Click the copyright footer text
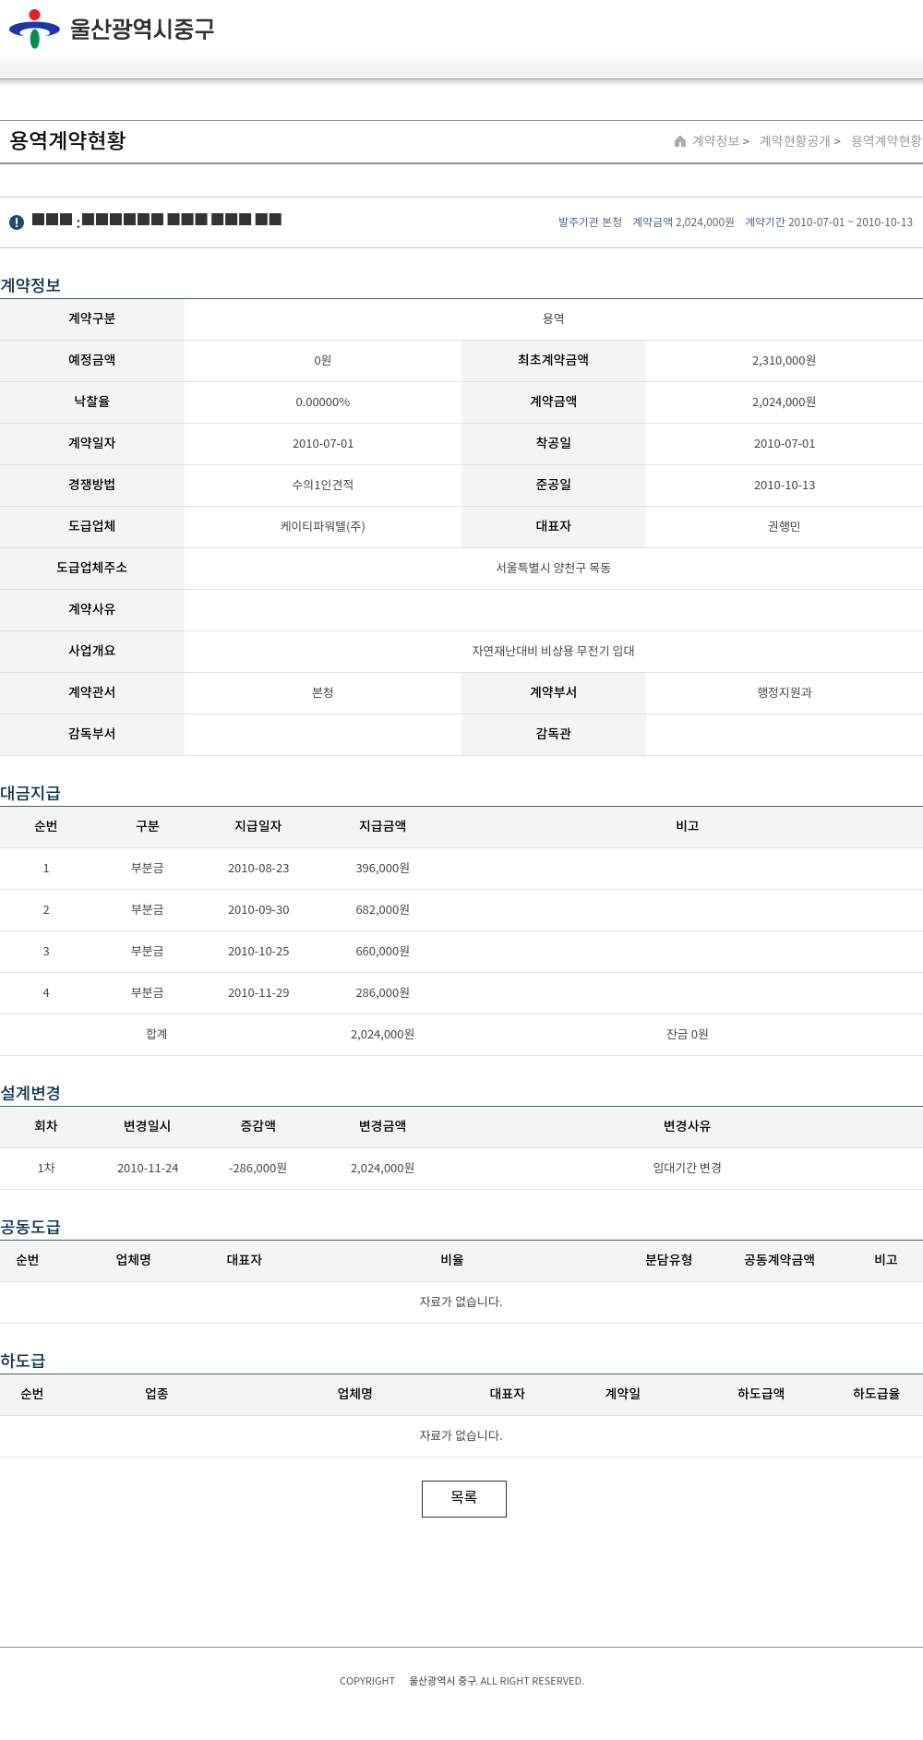Viewport: 923px width, 1740px height. coord(461,1681)
